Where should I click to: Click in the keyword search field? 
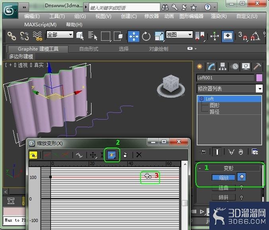pos(125,8)
